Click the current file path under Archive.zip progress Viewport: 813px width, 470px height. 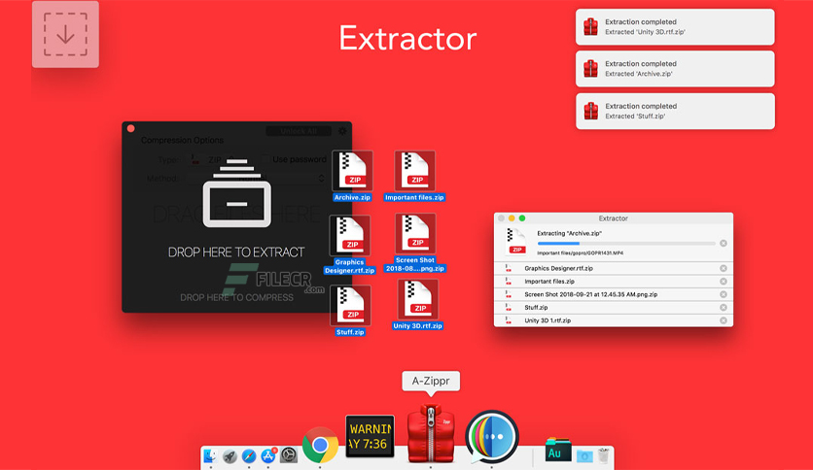[581, 253]
